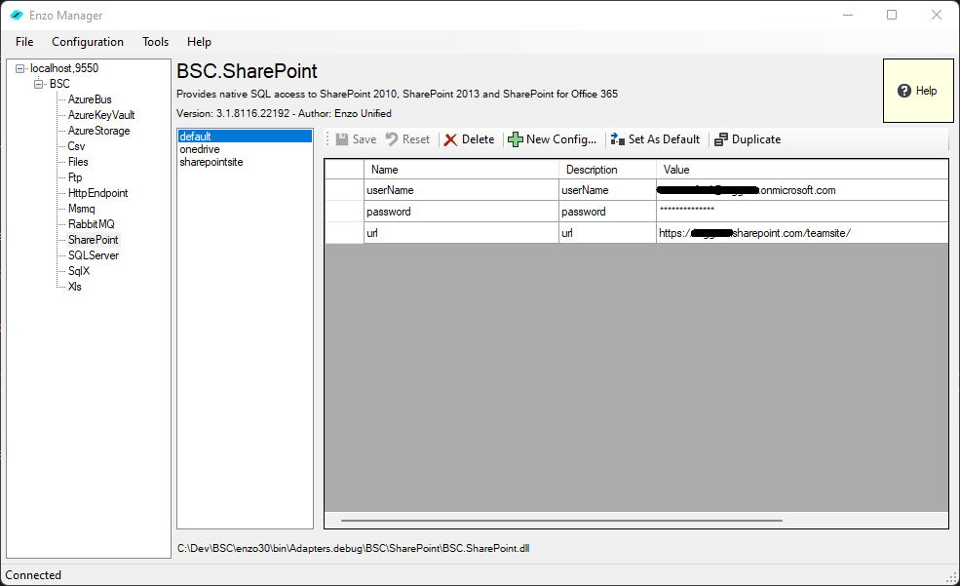Select the BSC node label
This screenshot has height=586, width=960.
pos(59,84)
